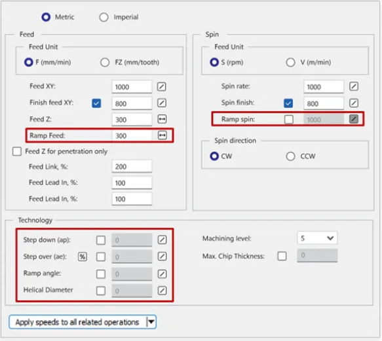Select the Imperial units radio button
The image size is (382, 341).
[x=104, y=17]
